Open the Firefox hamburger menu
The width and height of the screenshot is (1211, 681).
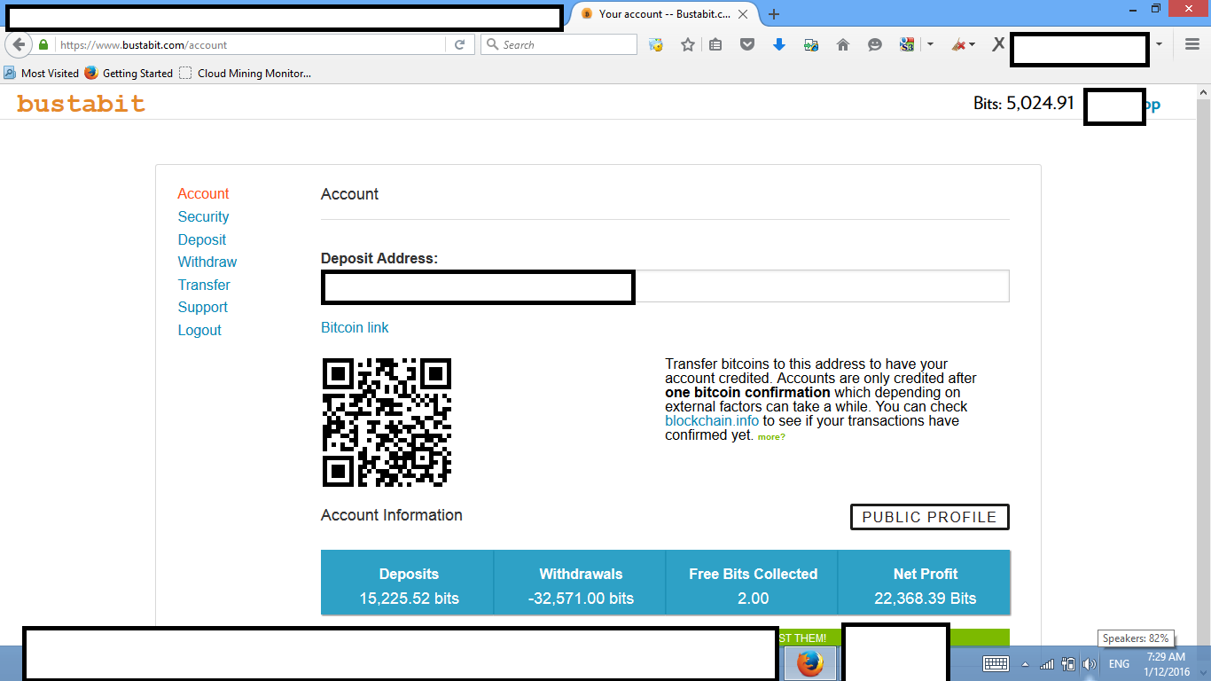point(1192,44)
